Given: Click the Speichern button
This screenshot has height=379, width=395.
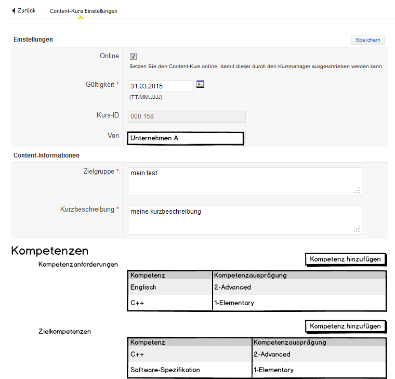Looking at the screenshot, I should point(367,40).
